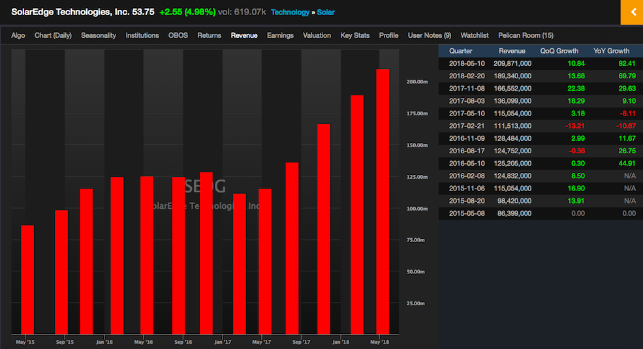This screenshot has width=643, height=349.
Task: Sort by QoQ Growth column header
Action: tap(559, 51)
